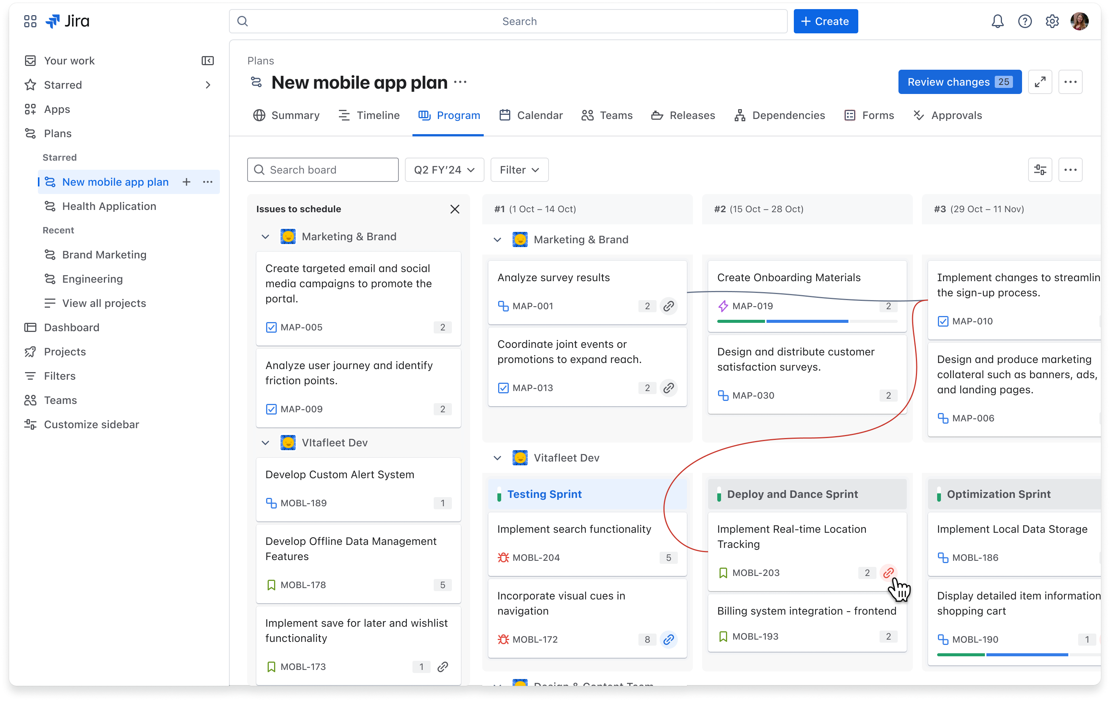The width and height of the screenshot is (1110, 701).
Task: Collapse the Vitafleet Dev row on the board
Action: click(497, 458)
